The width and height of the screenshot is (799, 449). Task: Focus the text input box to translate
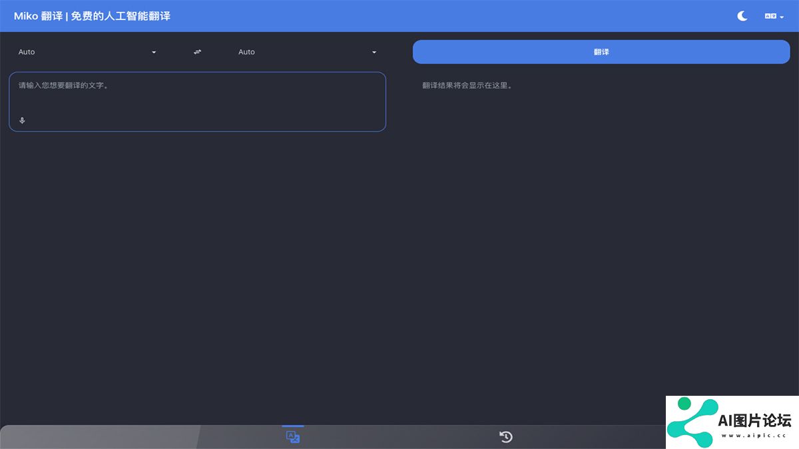pos(197,102)
